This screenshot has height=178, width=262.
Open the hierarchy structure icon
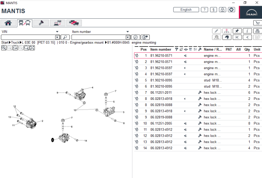pos(227,31)
